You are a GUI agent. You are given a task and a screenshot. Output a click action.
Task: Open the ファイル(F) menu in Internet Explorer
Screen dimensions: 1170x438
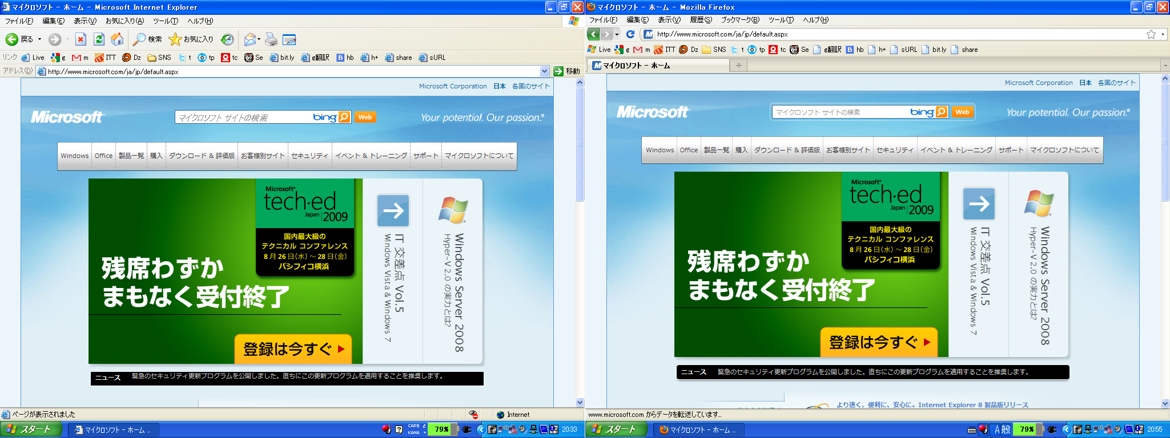[19, 21]
